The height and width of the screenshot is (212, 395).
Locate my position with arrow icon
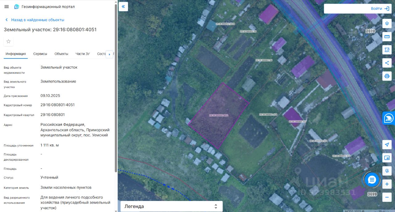pyautogui.click(x=387, y=145)
